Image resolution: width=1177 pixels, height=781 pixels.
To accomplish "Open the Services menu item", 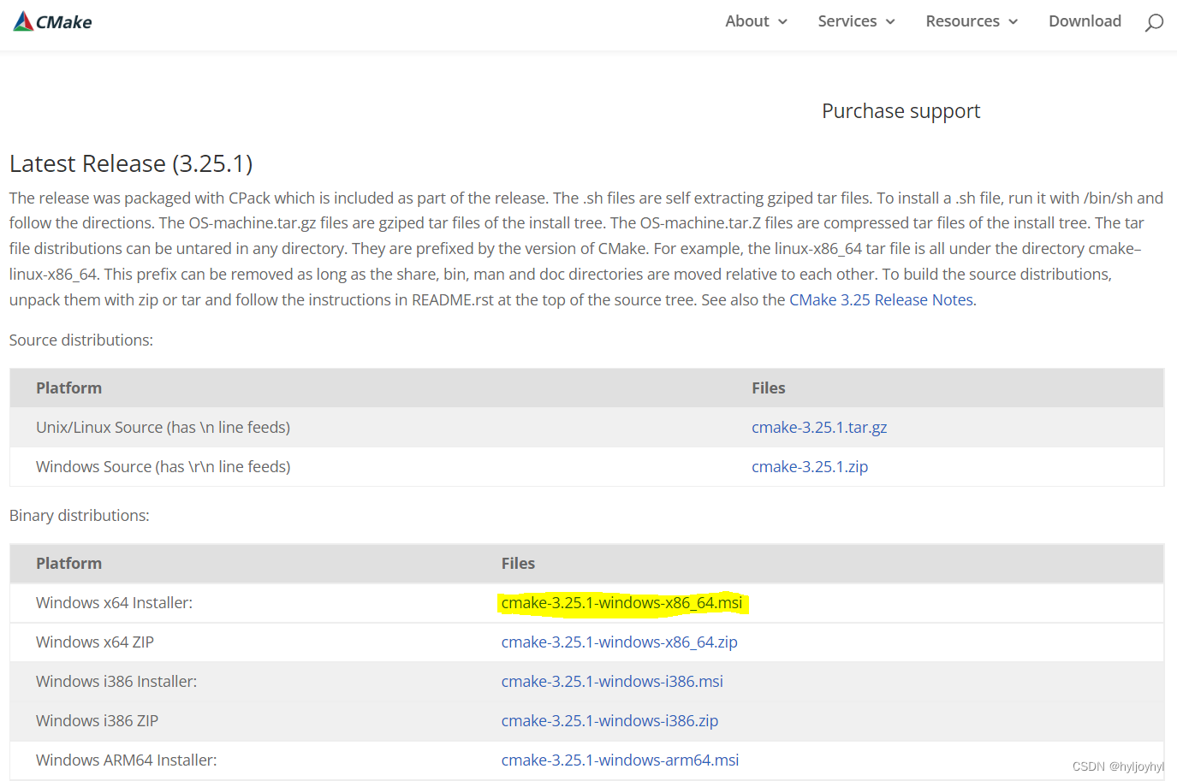I will coord(847,21).
